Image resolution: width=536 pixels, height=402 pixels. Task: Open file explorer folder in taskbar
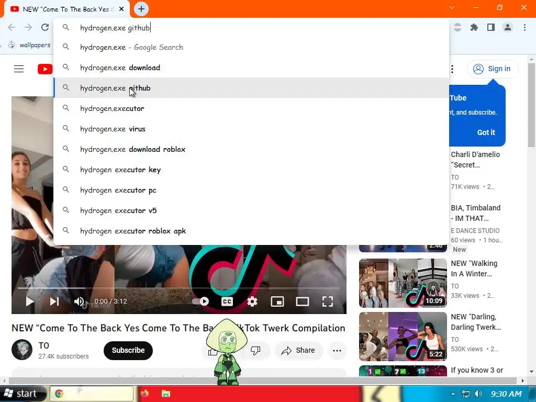click(166, 394)
